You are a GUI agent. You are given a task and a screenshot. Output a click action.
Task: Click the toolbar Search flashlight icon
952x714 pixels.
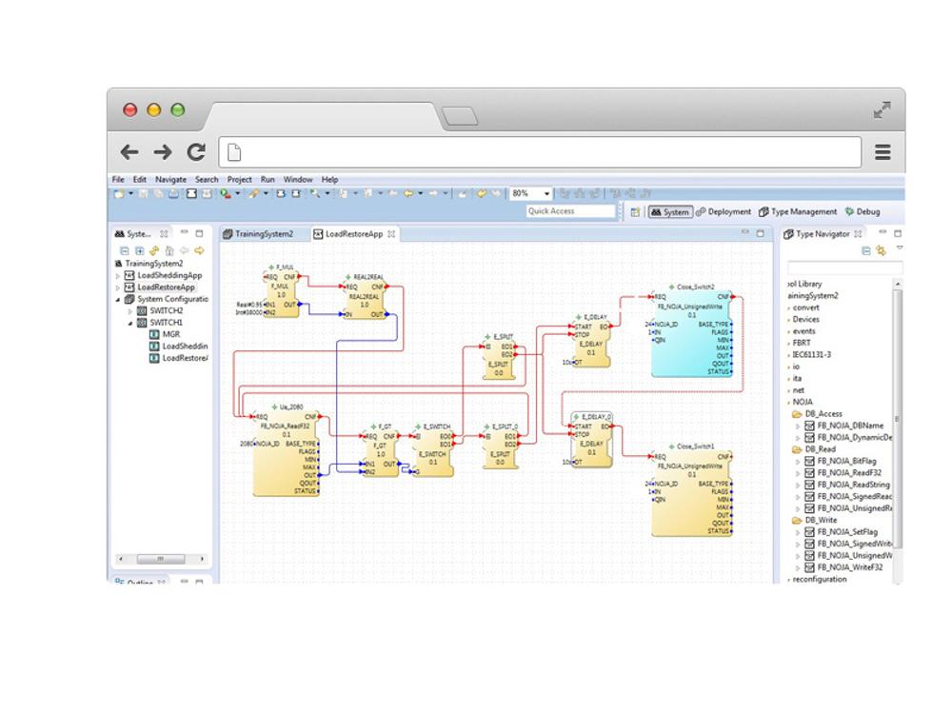pos(315,193)
